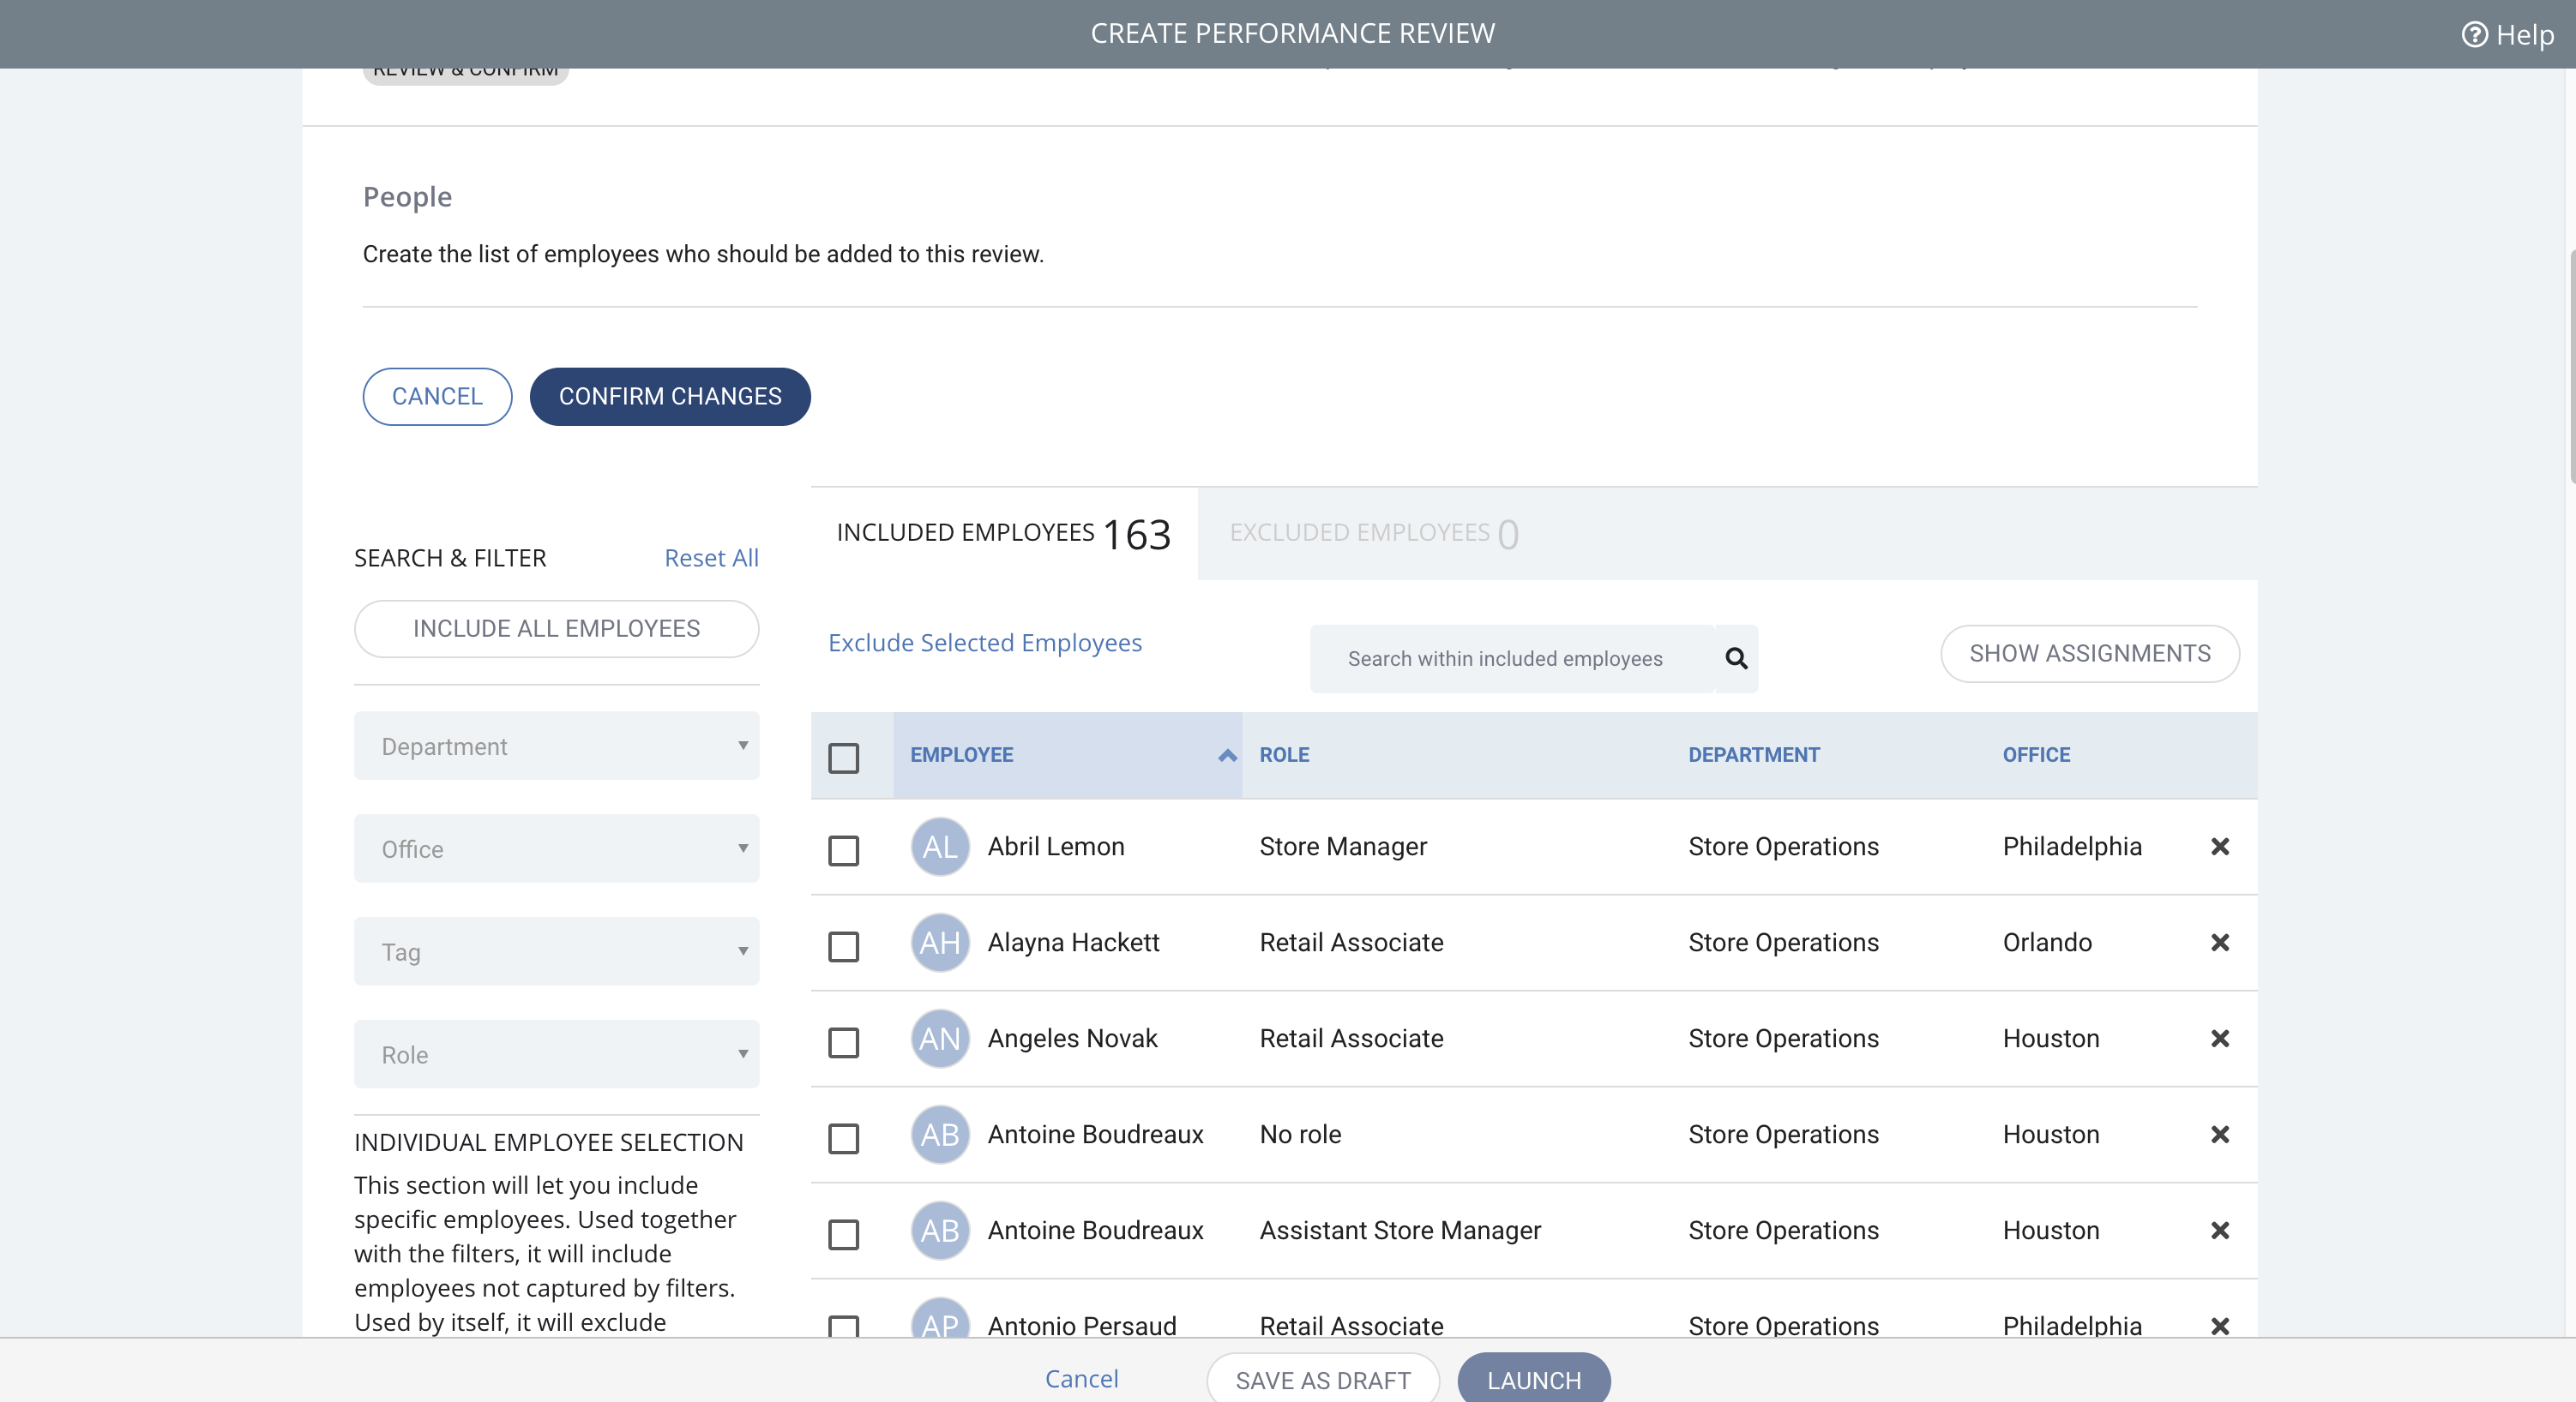Click the name Antonio Persaud

click(x=1082, y=1325)
